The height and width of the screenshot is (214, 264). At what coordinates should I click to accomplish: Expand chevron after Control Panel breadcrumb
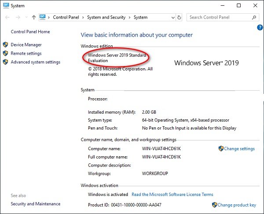click(x=83, y=17)
